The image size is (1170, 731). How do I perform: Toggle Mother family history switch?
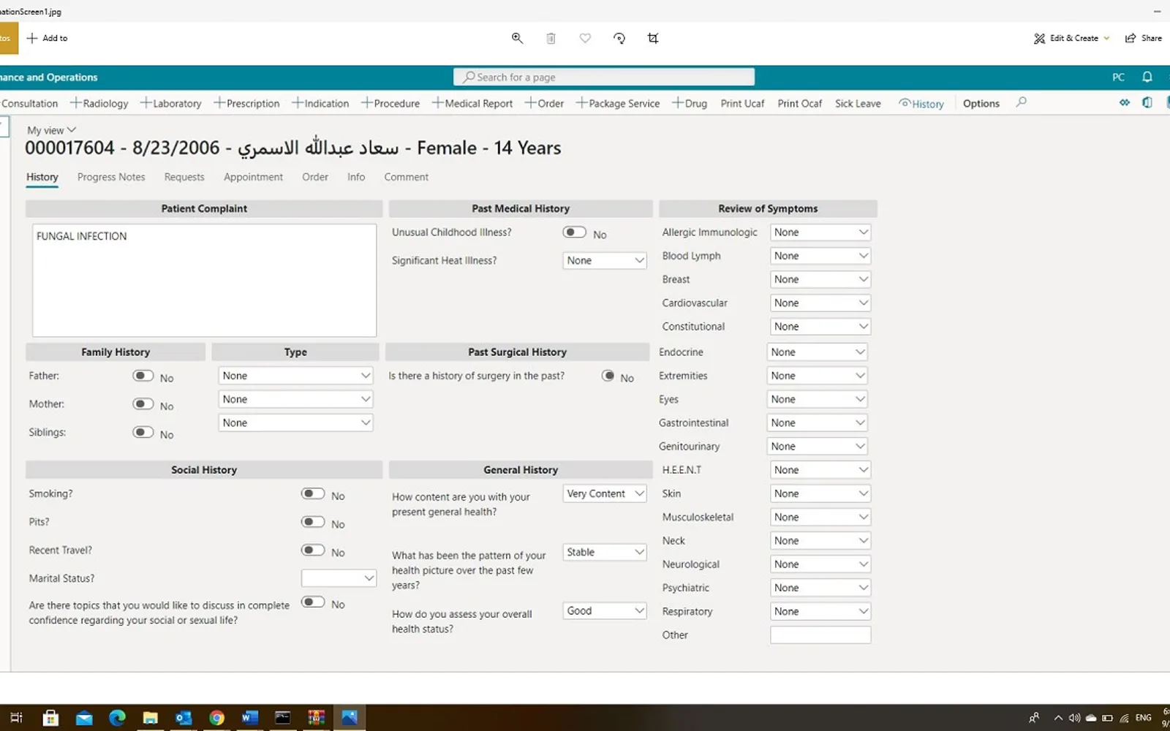(143, 404)
